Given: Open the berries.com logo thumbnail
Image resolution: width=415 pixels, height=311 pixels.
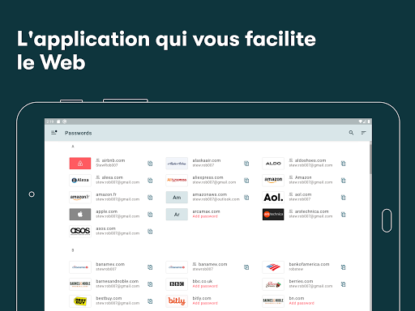Looking at the screenshot, I should (273, 284).
